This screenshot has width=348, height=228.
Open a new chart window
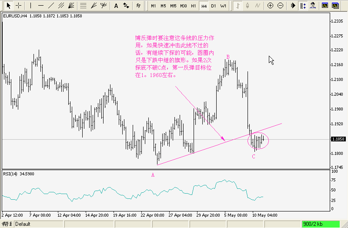pos(325,6)
